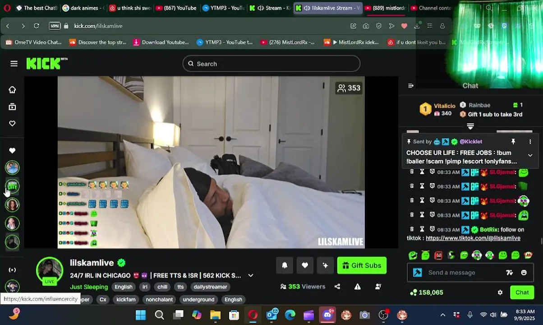The width and height of the screenshot is (543, 325).
Task: Click the green Chat send button
Action: click(522, 292)
